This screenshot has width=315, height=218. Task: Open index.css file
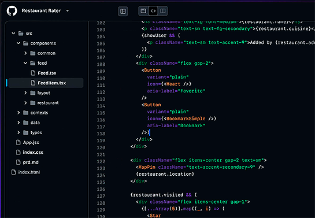pyautogui.click(x=33, y=152)
